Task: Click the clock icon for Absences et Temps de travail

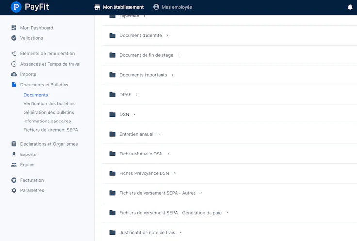Action: [14, 64]
